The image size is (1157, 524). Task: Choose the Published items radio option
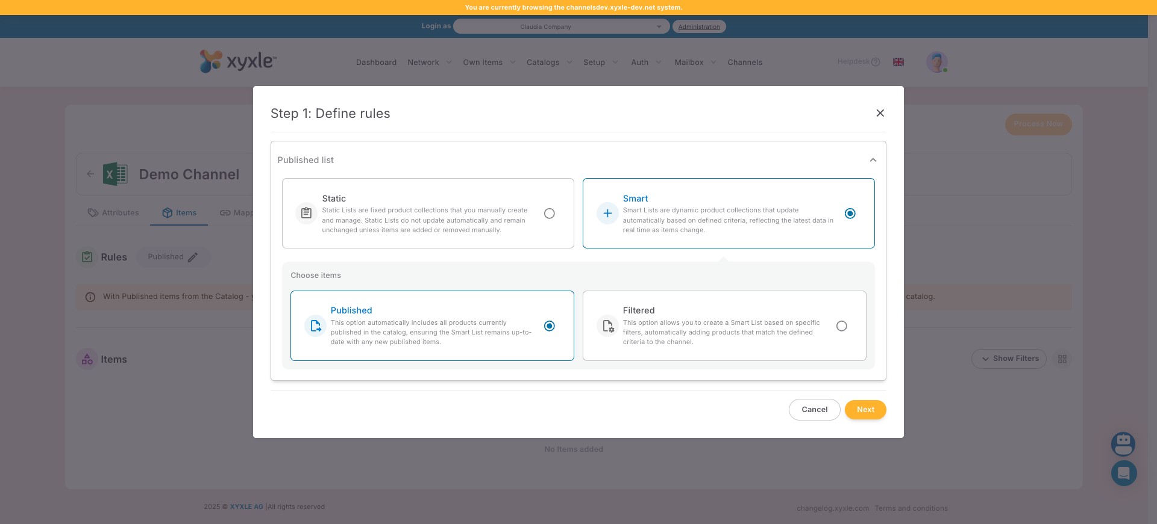[x=549, y=326]
